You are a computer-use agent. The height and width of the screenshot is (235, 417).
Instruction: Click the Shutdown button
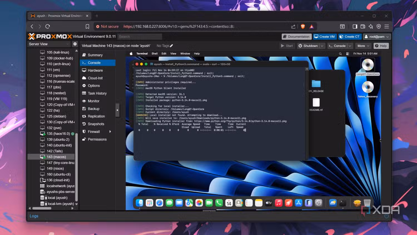coord(308,46)
